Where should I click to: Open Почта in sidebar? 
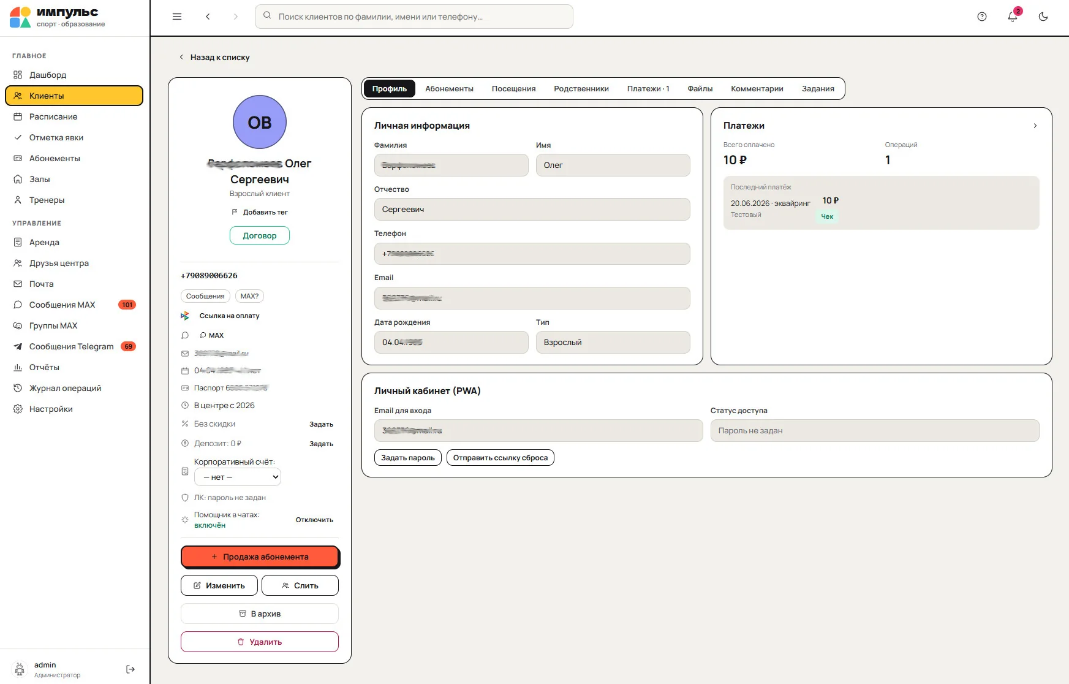(x=74, y=284)
